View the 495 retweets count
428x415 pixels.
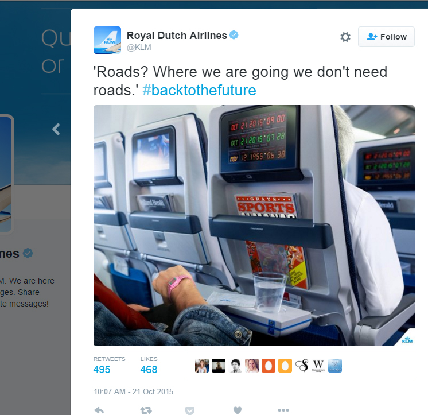tap(102, 370)
